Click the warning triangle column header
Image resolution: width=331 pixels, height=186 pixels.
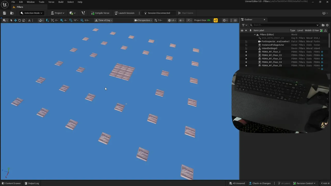coord(325,30)
